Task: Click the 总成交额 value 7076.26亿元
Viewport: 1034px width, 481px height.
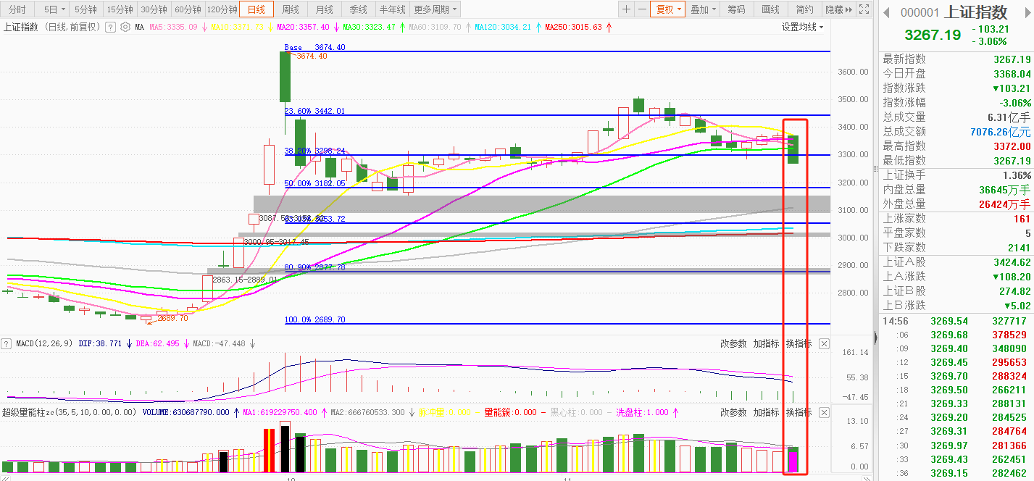Action: pyautogui.click(x=1000, y=131)
